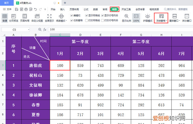Click the 第二季度 header cell

[141, 42]
